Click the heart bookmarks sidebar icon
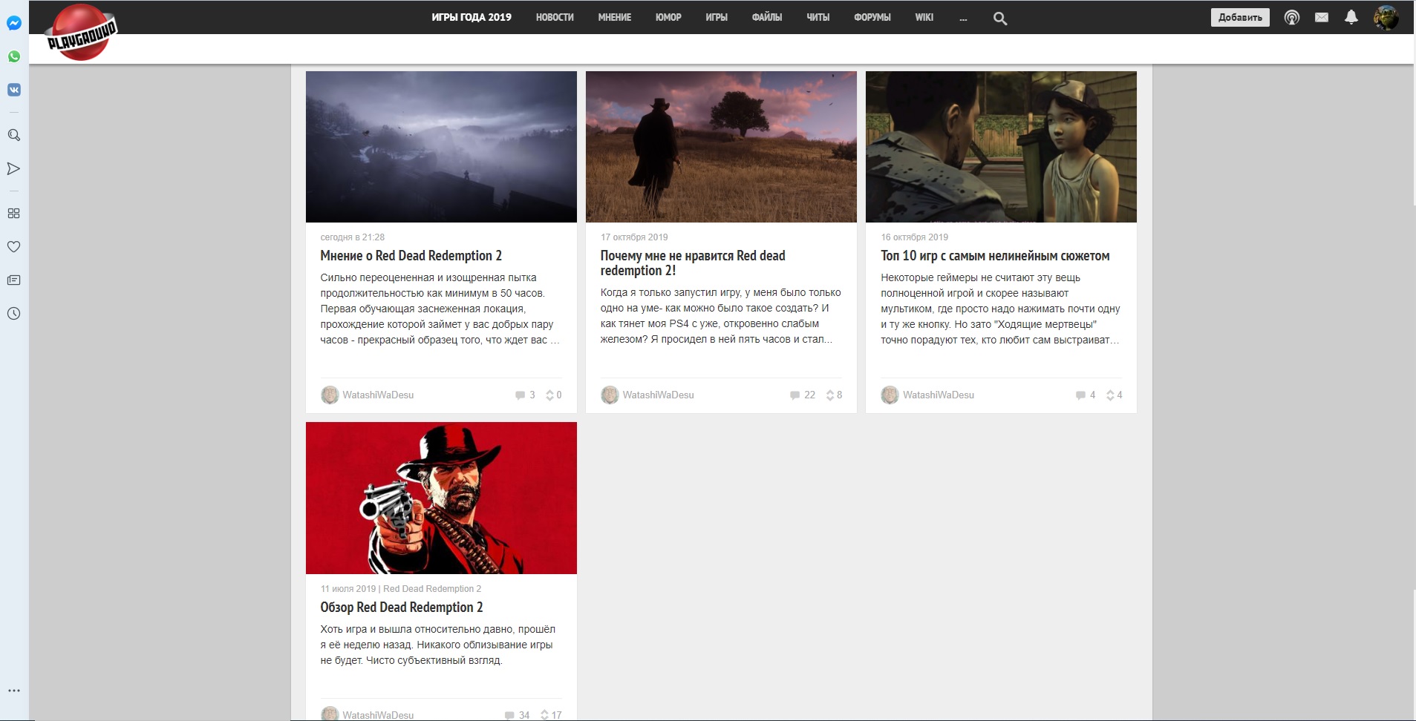Viewport: 1416px width, 721px height. (x=13, y=247)
